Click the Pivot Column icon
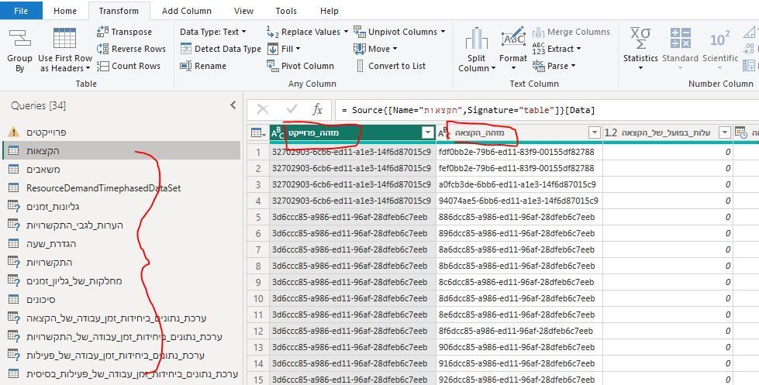The height and width of the screenshot is (385, 759). (x=272, y=66)
